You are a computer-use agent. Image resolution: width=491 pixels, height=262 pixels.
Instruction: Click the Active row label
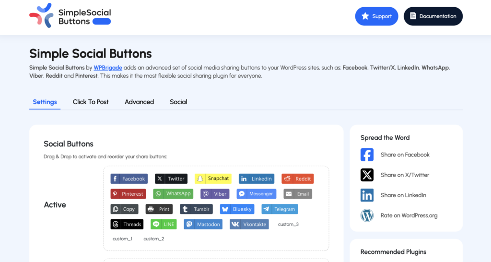click(55, 205)
